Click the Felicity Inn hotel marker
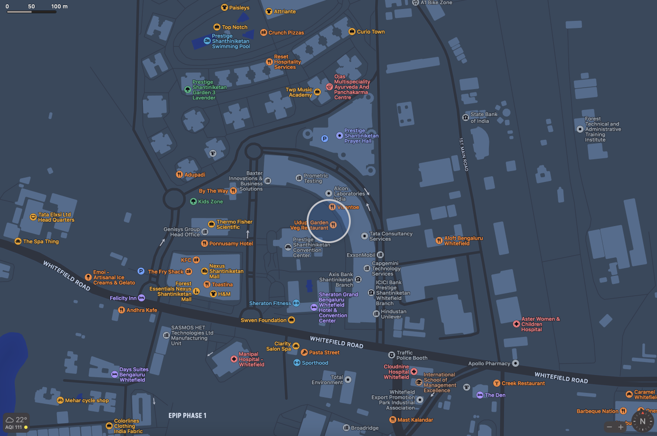Image resolution: width=657 pixels, height=436 pixels. pos(141,298)
